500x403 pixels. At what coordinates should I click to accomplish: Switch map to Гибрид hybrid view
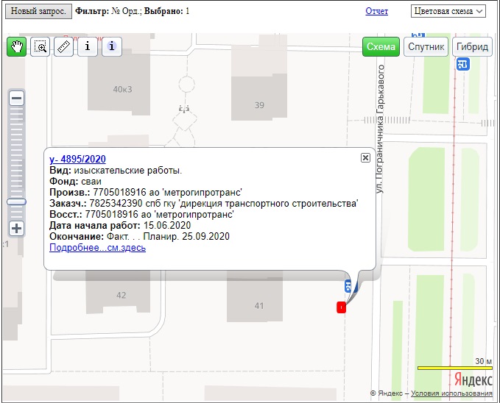click(x=472, y=46)
